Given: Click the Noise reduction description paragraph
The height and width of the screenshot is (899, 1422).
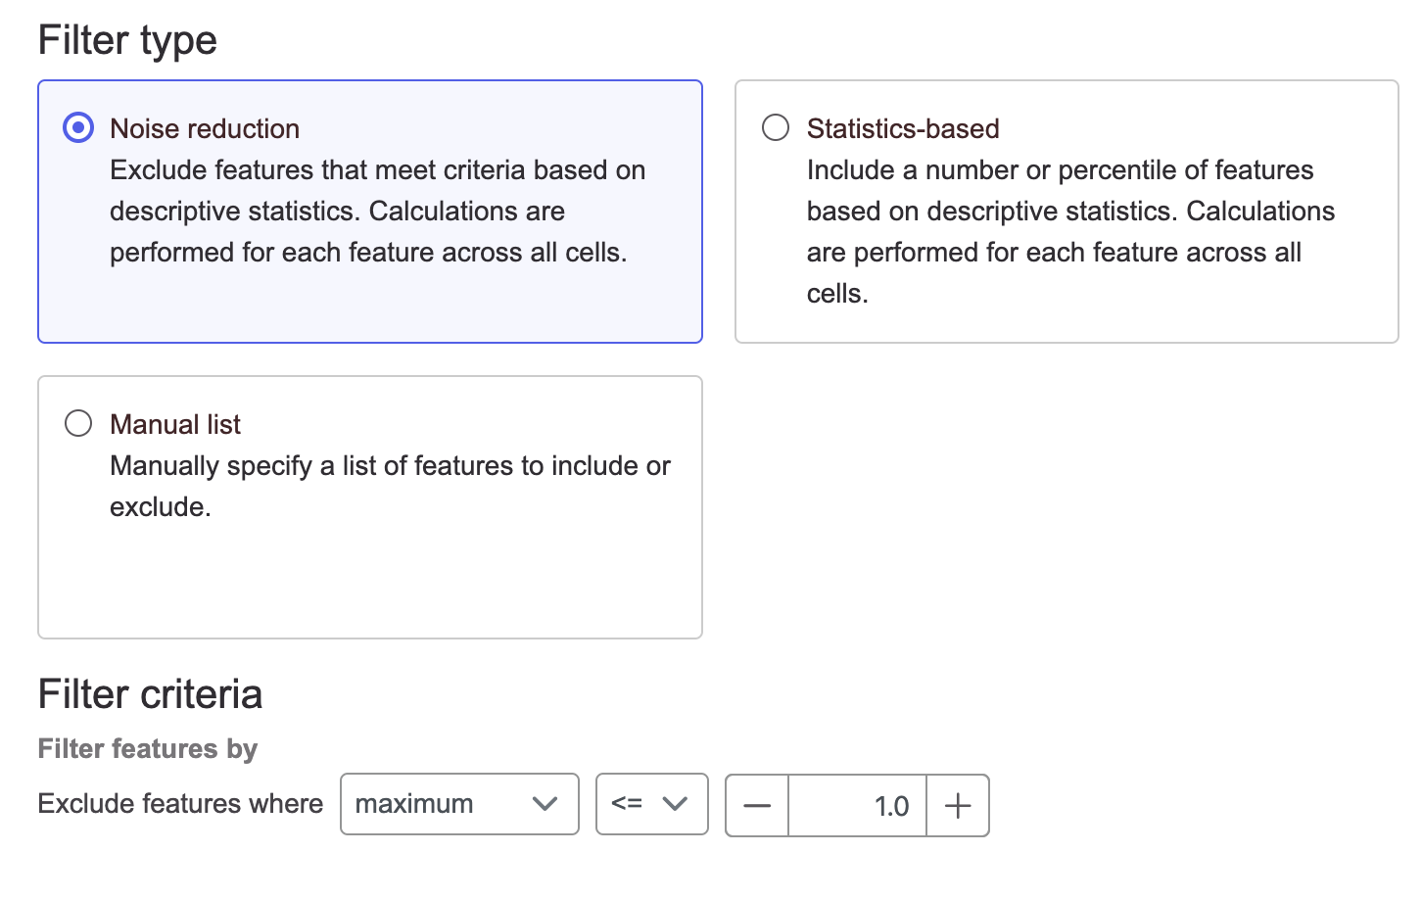Looking at the screenshot, I should click(x=377, y=212).
